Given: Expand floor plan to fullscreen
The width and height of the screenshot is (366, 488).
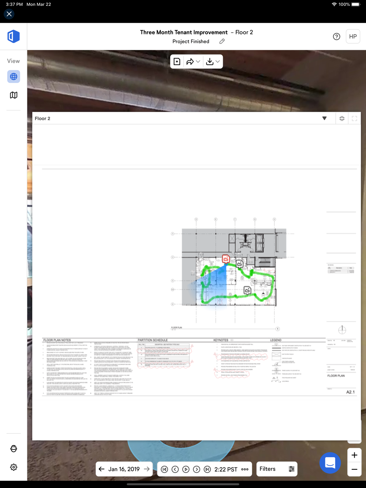Looking at the screenshot, I should pos(354,118).
